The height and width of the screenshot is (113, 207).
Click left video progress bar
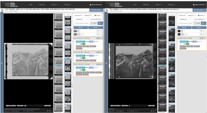[29, 109]
